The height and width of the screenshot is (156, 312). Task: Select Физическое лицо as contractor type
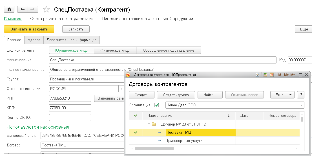(115, 50)
